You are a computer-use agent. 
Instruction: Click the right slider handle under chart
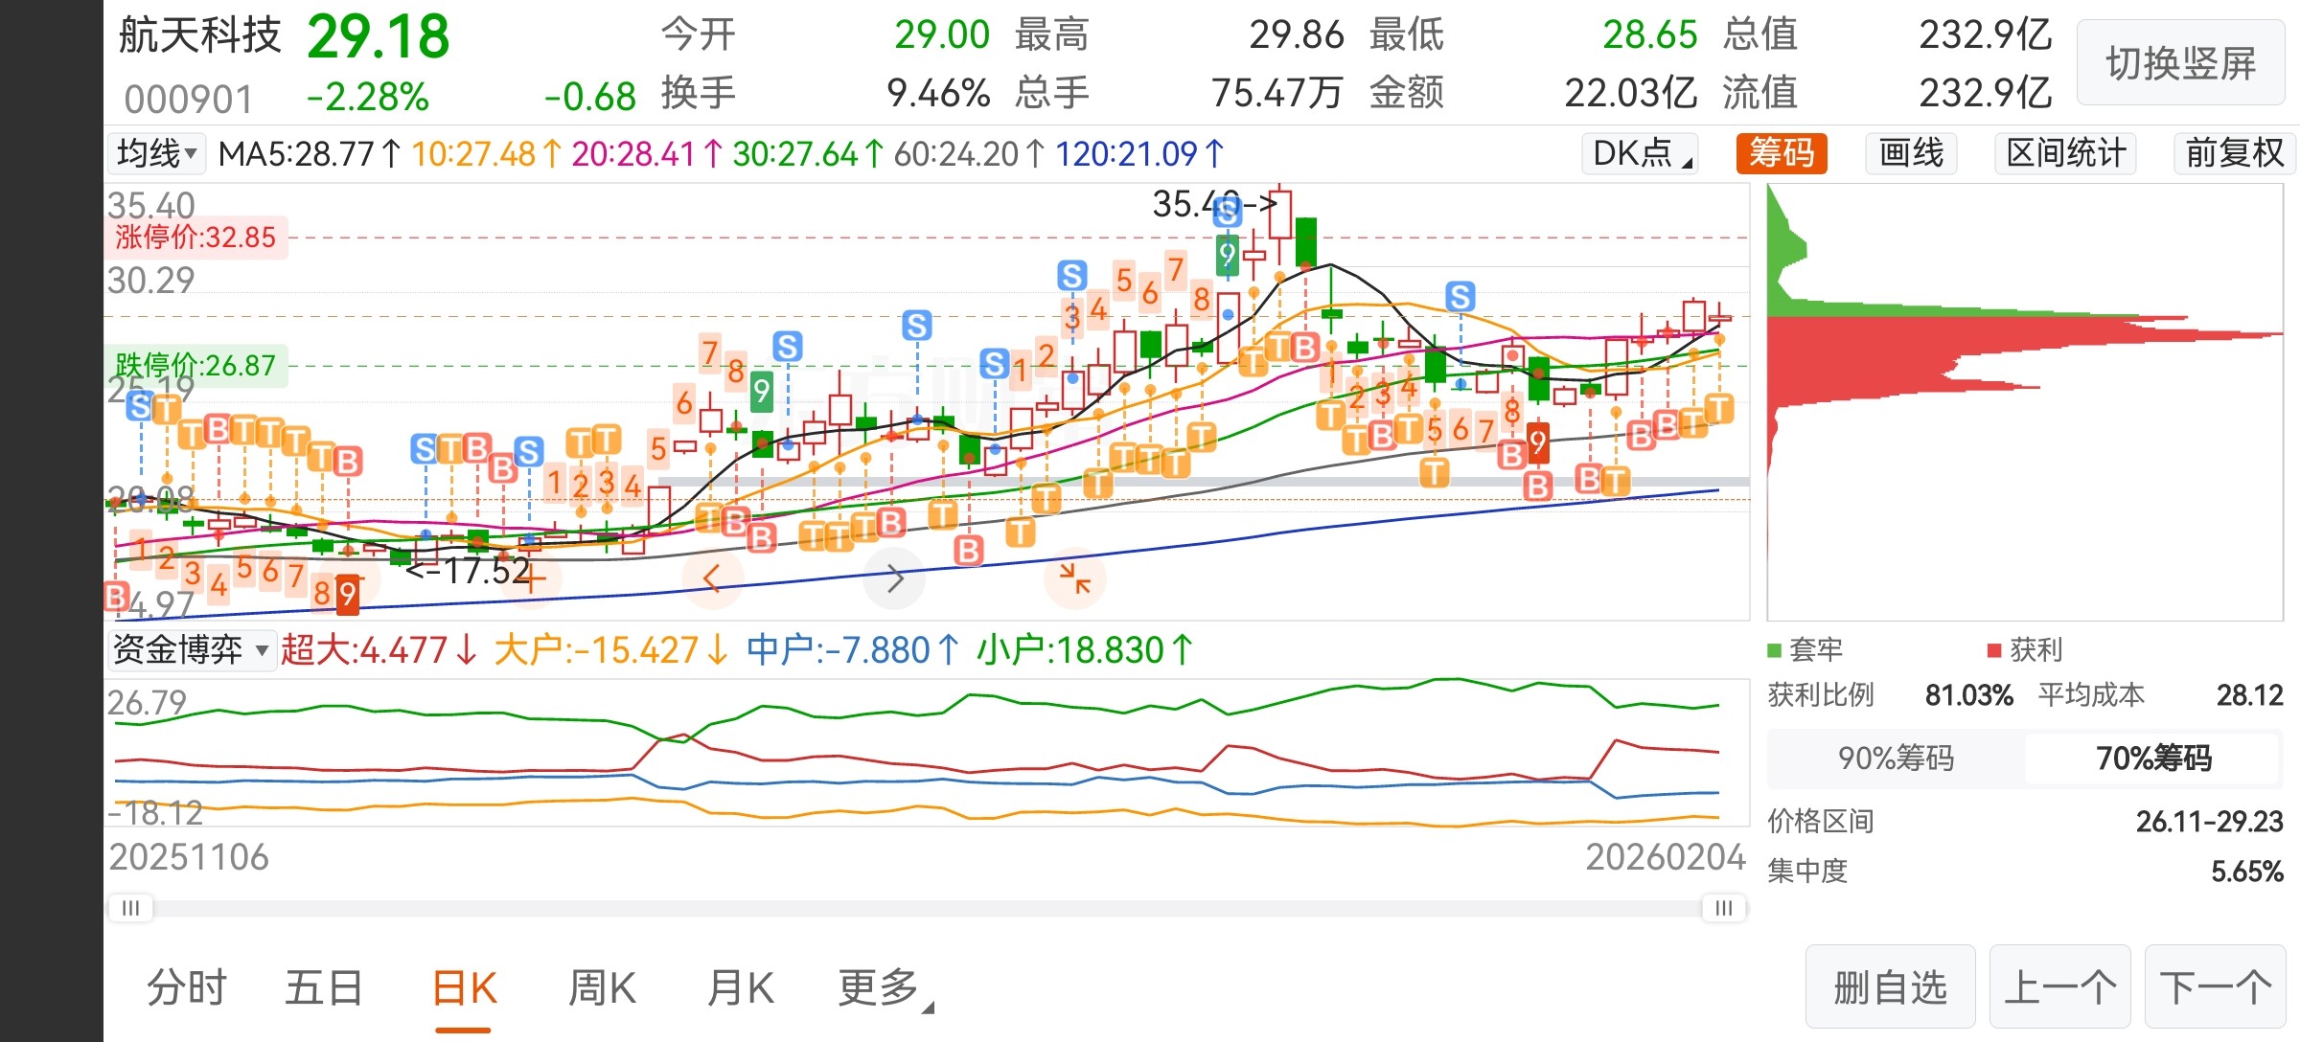(1723, 908)
